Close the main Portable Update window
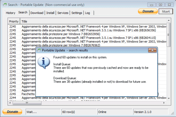This screenshot has width=176, height=117. (x=169, y=5)
